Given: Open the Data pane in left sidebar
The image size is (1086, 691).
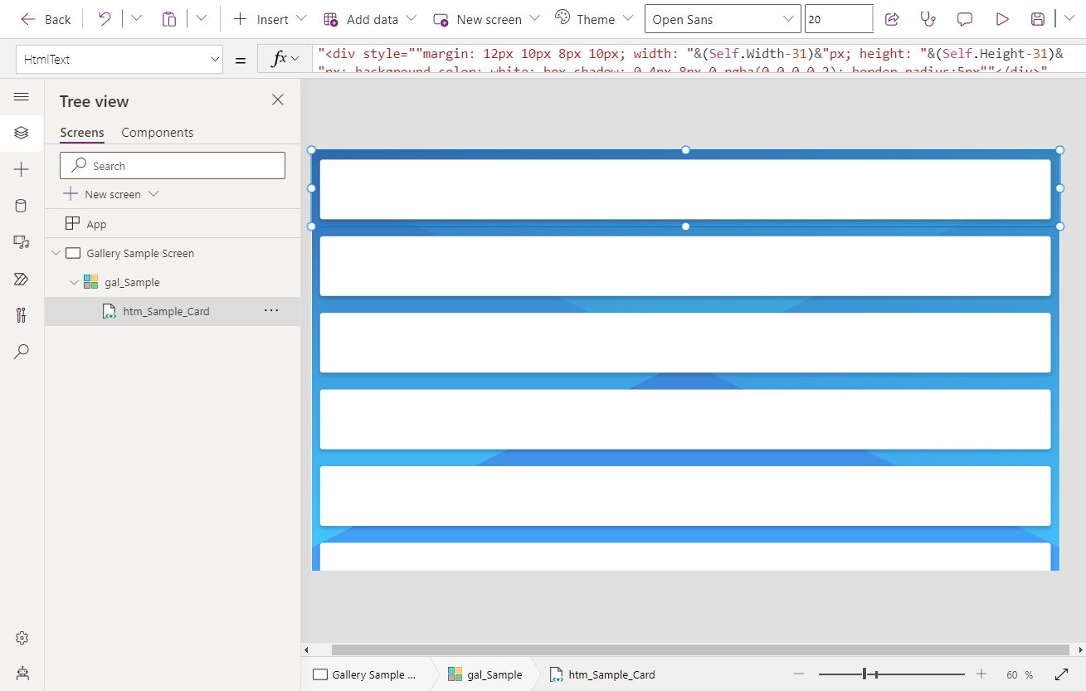Looking at the screenshot, I should click(x=22, y=206).
